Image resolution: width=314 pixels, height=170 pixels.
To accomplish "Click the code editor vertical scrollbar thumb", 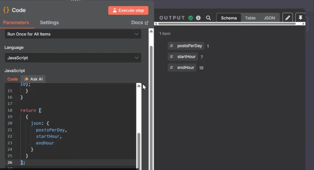I will coord(139,151).
